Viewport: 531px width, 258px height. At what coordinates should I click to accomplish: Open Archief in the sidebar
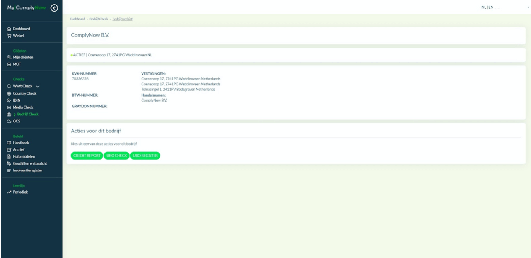(x=18, y=150)
